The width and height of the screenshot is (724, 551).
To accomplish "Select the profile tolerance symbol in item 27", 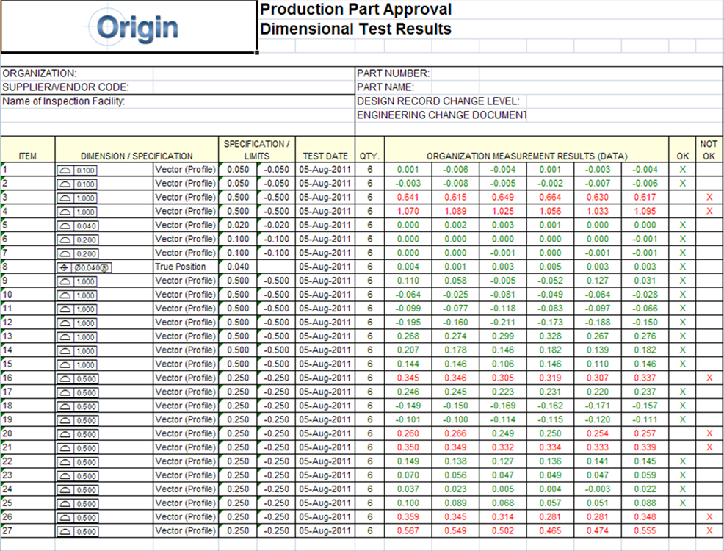I will (x=77, y=531).
